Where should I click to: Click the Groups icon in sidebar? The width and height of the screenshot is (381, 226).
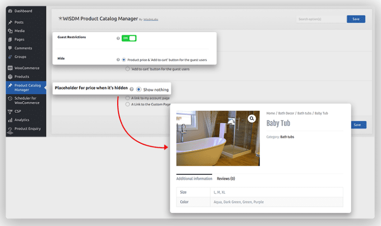(x=10, y=57)
